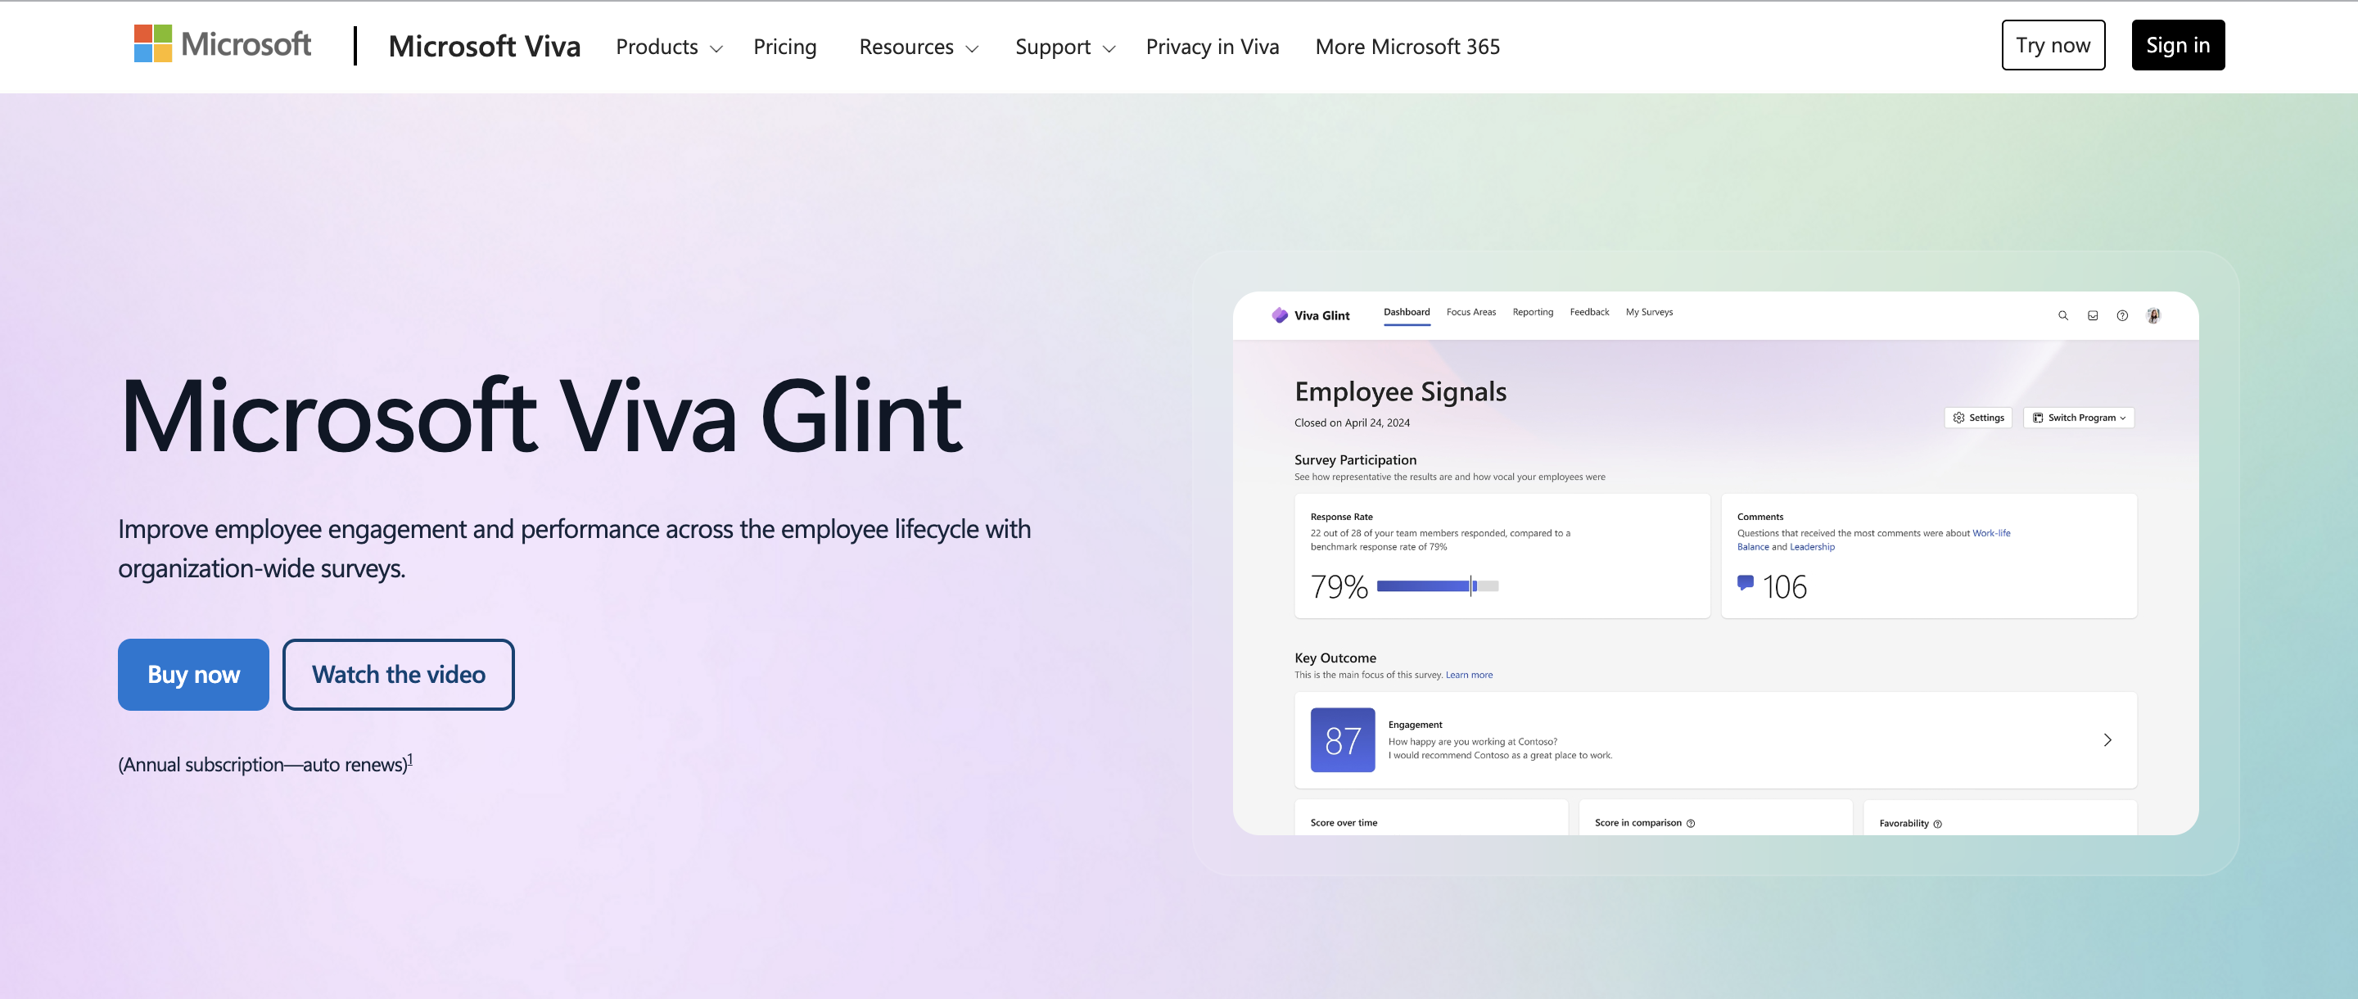Click the Leadership link in the Comments card

pos(1812,547)
